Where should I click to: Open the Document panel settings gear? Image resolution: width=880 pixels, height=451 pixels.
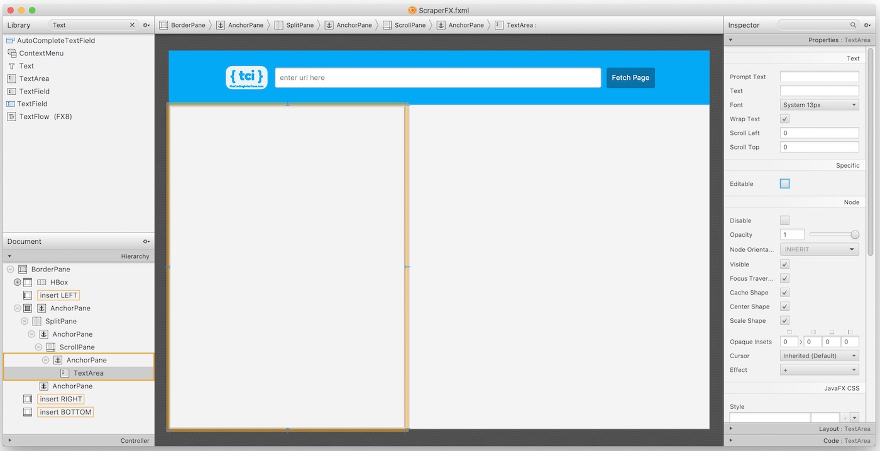click(x=146, y=241)
